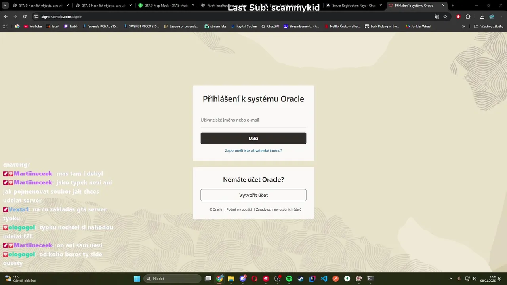This screenshot has width=507, height=285.
Task: Open the Chrome profile avatar
Action: pos(492,17)
